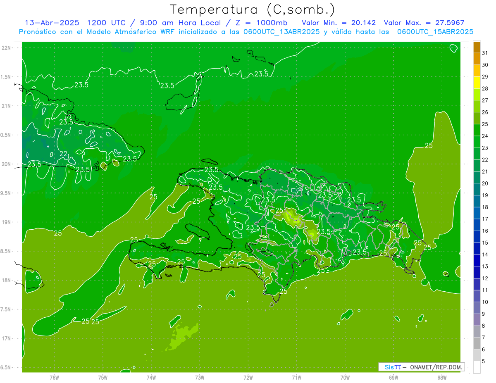
Task: Click the '10' colorbar label
Action: click(x=485, y=302)
